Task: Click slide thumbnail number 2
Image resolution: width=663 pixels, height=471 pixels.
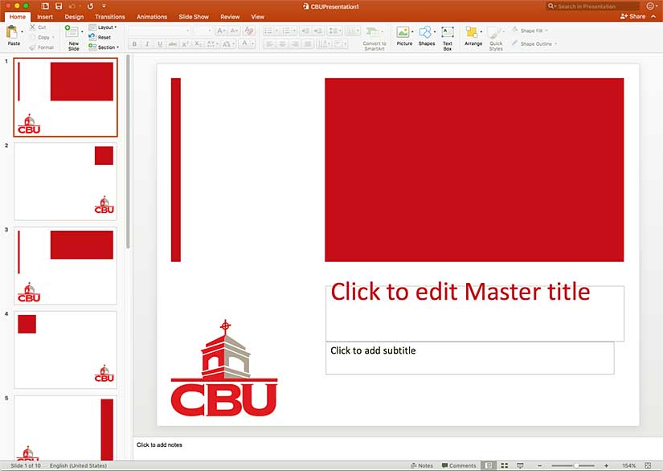Action: point(66,182)
